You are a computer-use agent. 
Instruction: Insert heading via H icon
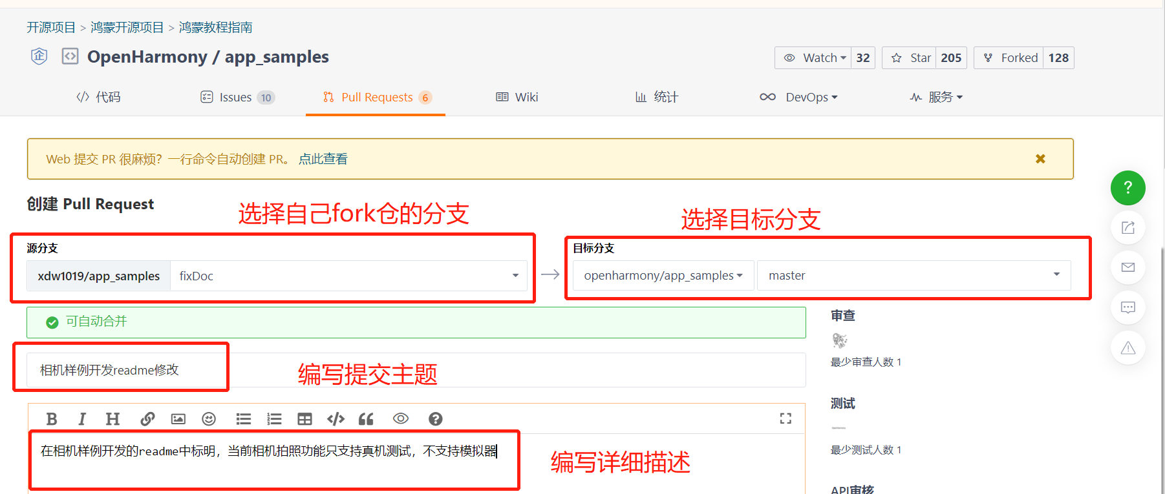click(x=112, y=419)
